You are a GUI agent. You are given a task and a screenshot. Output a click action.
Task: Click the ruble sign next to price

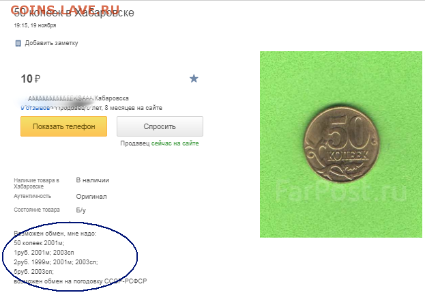click(x=38, y=79)
